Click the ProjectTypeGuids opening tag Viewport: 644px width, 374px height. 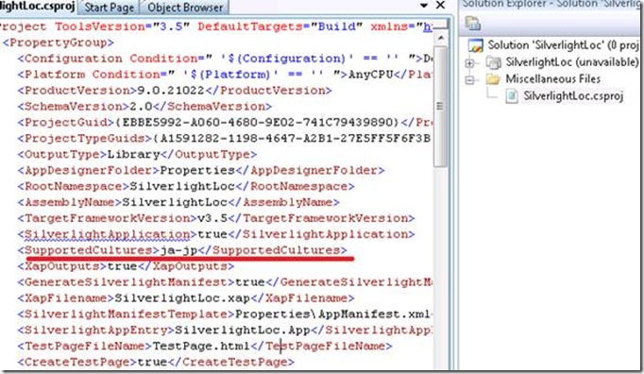tap(85, 139)
